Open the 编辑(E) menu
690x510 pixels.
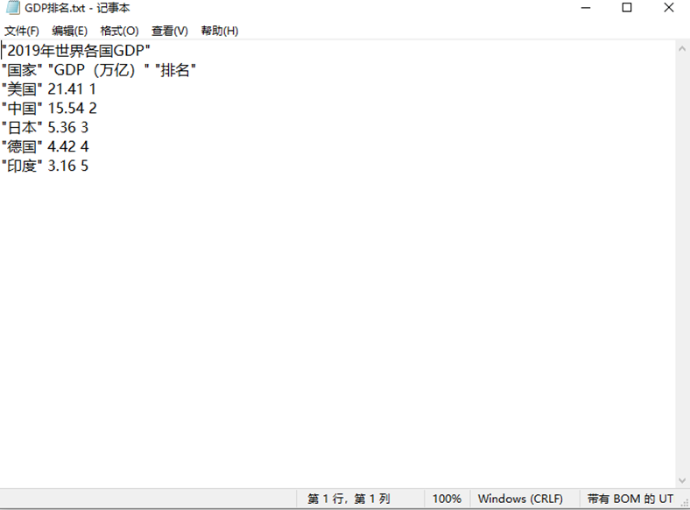(69, 31)
